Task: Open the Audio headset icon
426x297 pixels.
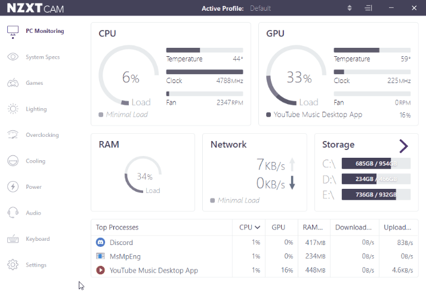Action: pyautogui.click(x=13, y=213)
